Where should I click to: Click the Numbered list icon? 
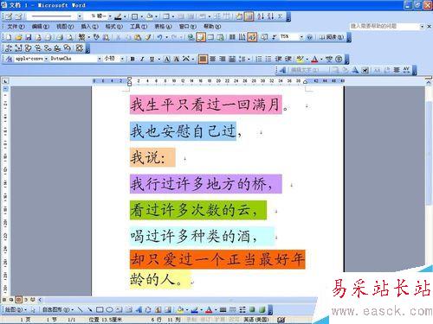click(259, 59)
